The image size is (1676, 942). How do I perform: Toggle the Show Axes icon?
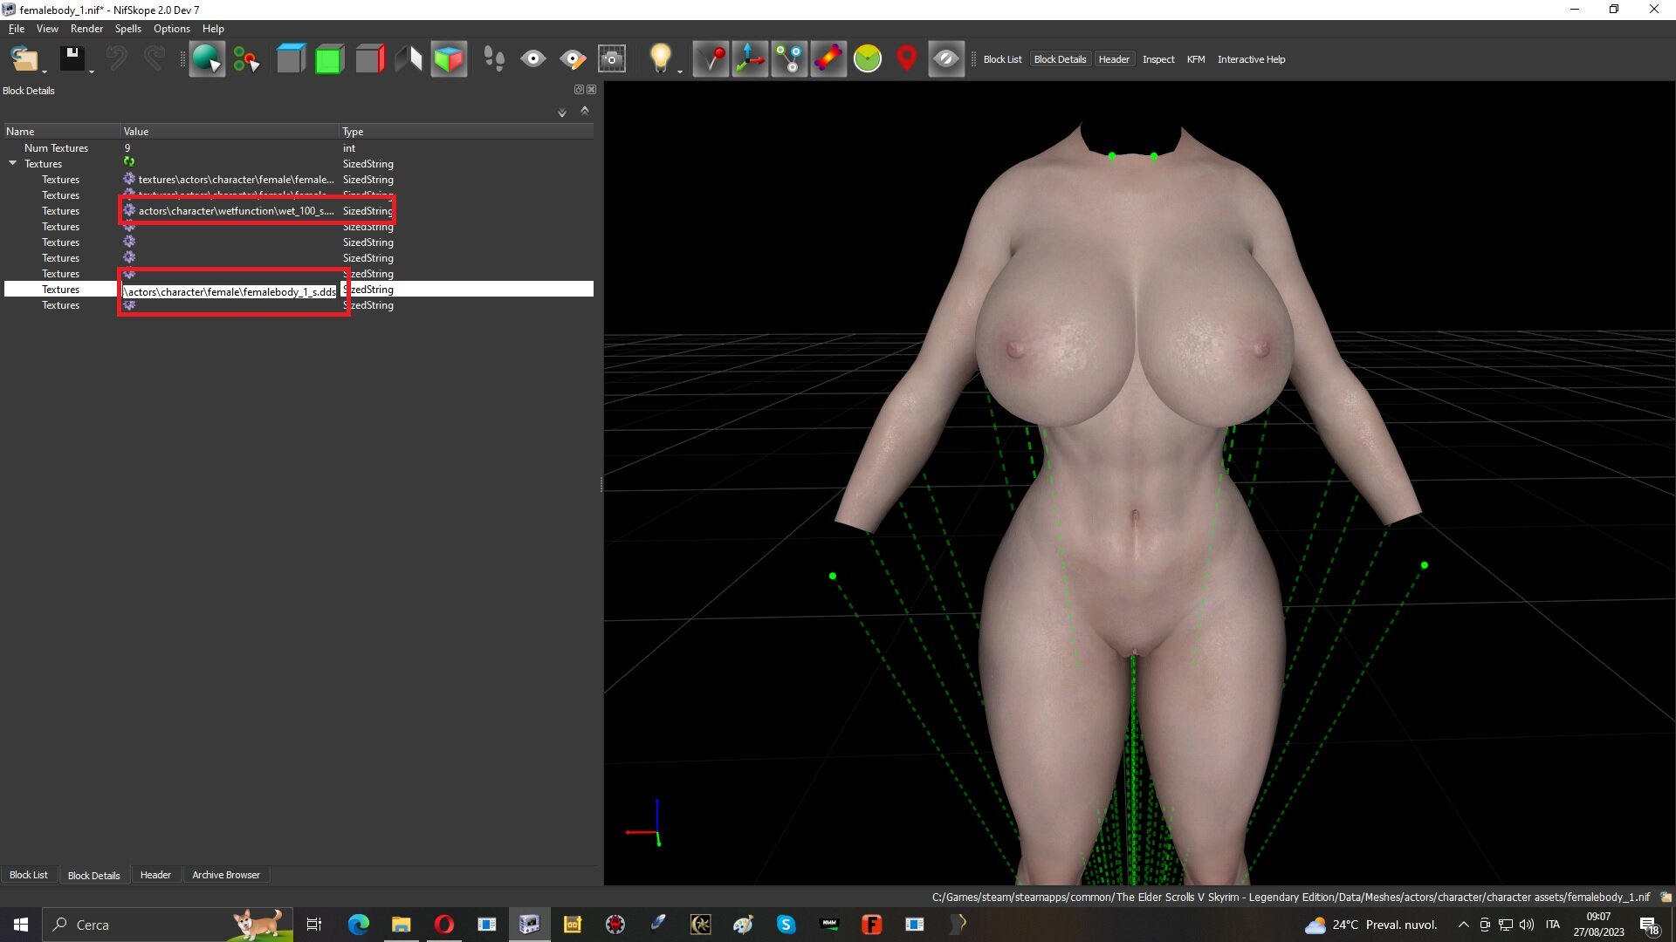(750, 59)
